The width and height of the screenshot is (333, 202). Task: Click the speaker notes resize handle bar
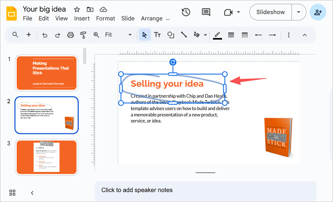coord(206,172)
